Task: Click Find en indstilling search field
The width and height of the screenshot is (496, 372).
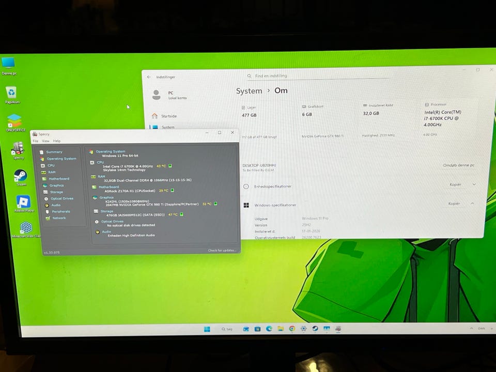Action: [317, 76]
